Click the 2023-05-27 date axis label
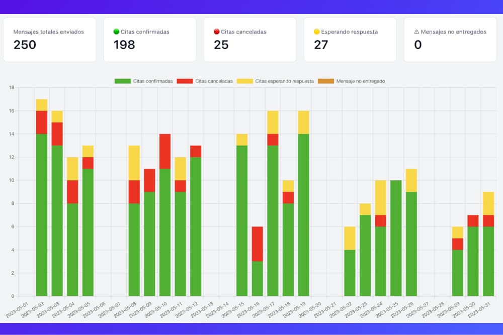The height and width of the screenshot is (335, 503). (417, 310)
